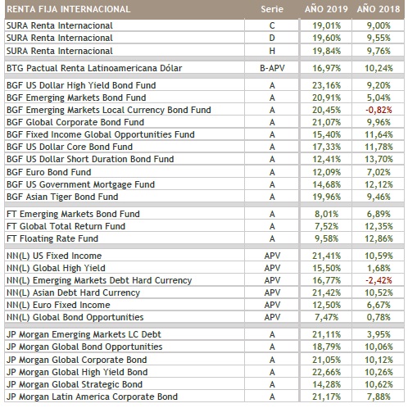Click the negative -0,82% value cell
This screenshot has width=408, height=408.
(379, 110)
